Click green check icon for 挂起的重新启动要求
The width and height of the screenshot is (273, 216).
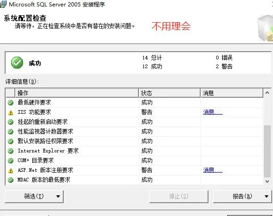11,122
